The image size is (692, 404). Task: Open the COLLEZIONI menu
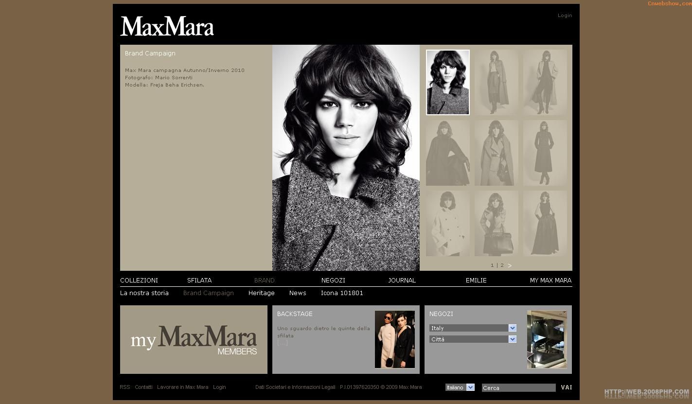(x=139, y=281)
